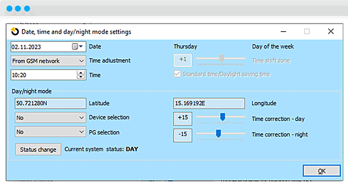Screen dimensions: 348x188
Task: Expand the Device selection dropdown
Action: click(x=50, y=117)
